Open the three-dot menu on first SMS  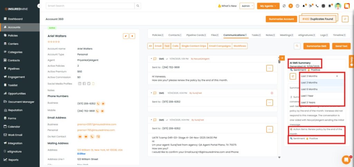tap(270, 68)
